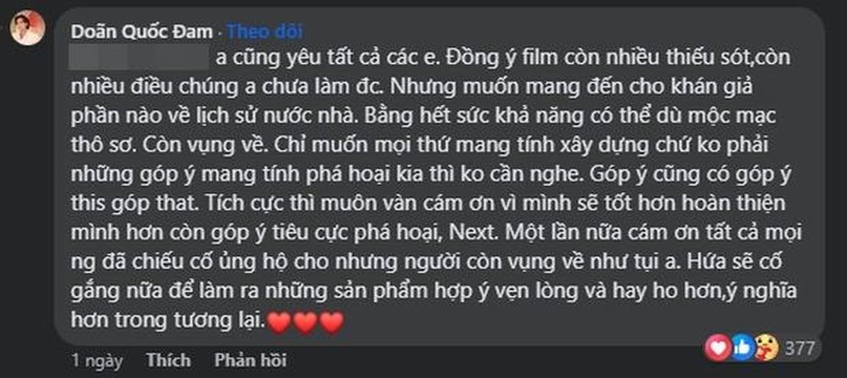Reply using the Phản hồi button

tap(250, 359)
